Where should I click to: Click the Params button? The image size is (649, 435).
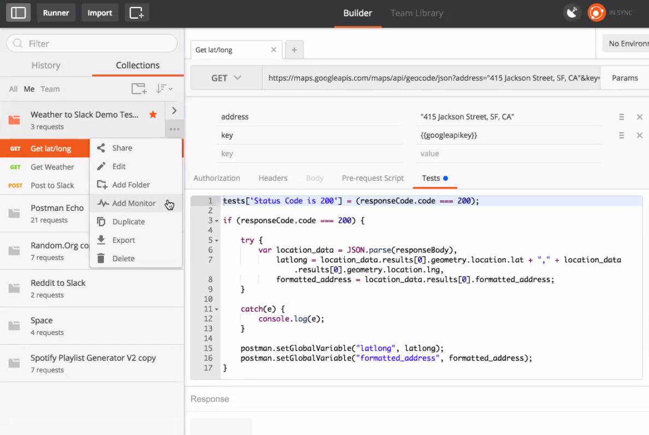(624, 78)
